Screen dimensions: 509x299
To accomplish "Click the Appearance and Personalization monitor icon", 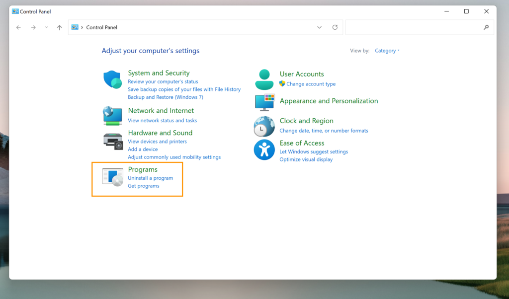I will [264, 102].
